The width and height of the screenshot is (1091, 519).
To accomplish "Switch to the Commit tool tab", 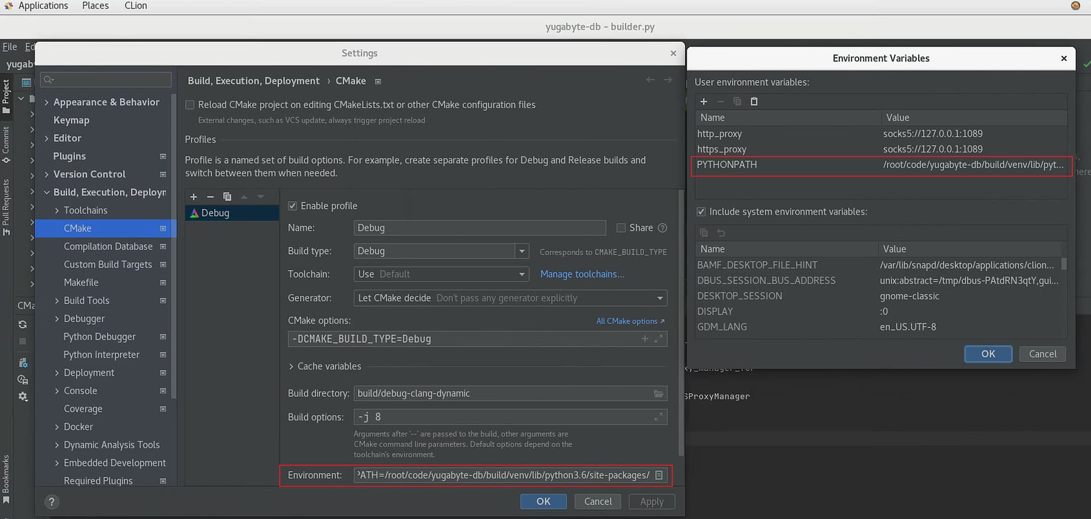I will coord(6,145).
